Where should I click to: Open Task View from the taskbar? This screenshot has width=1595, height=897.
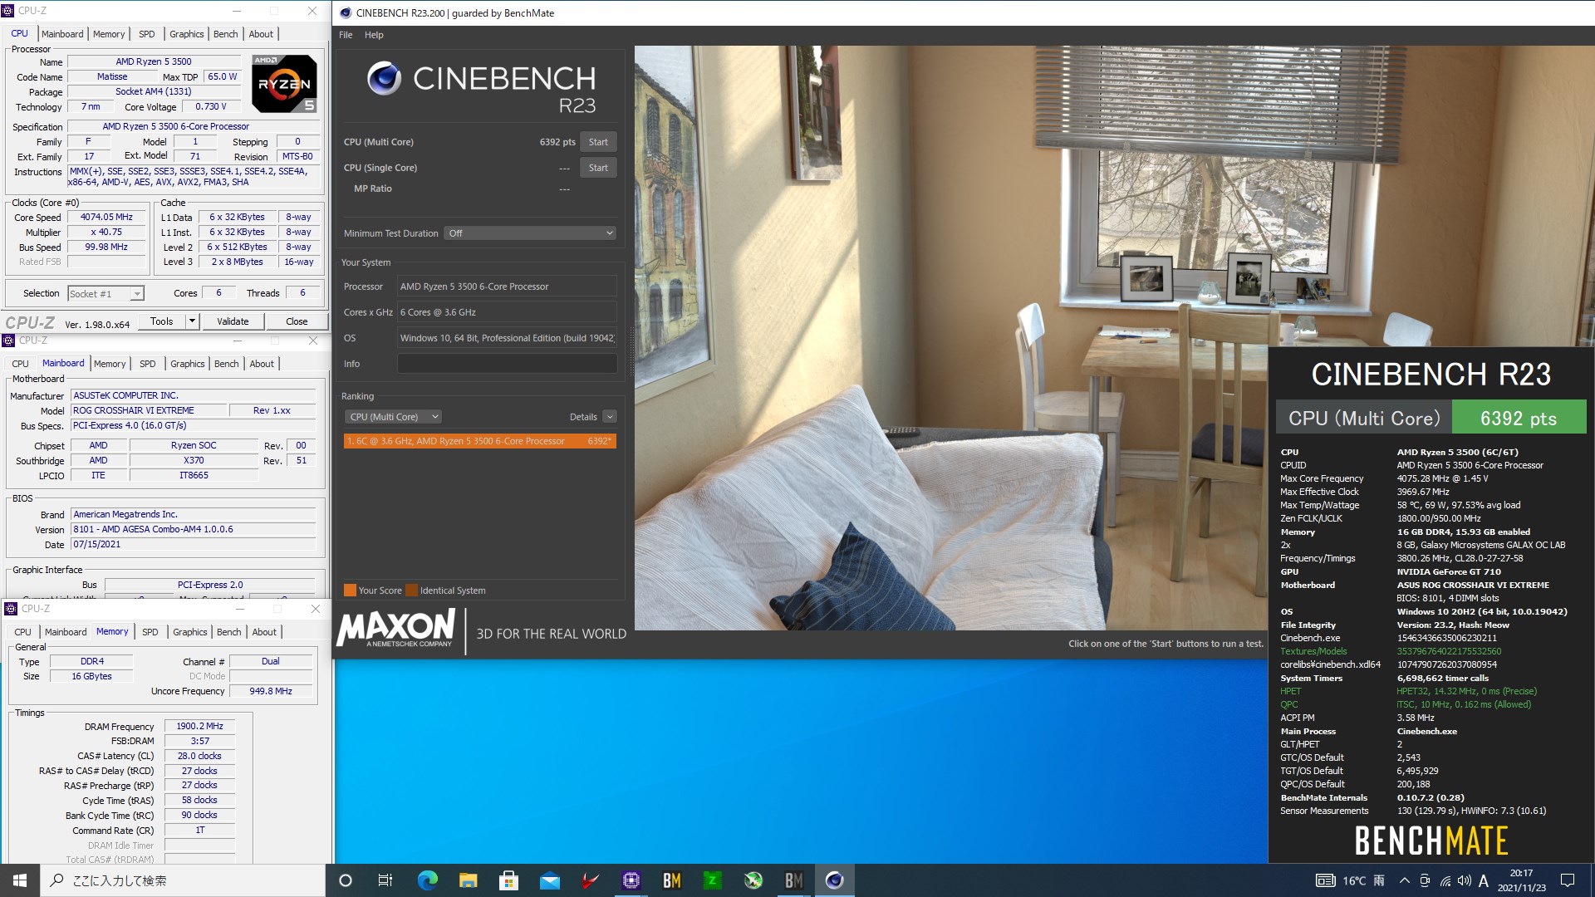point(385,880)
